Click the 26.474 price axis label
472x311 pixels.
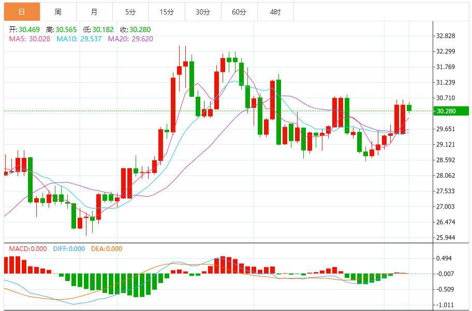[x=446, y=222]
